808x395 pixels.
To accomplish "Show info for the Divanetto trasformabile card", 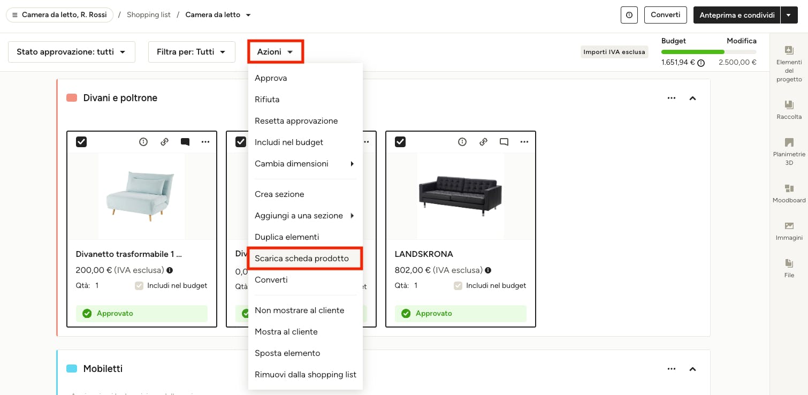I will [143, 142].
